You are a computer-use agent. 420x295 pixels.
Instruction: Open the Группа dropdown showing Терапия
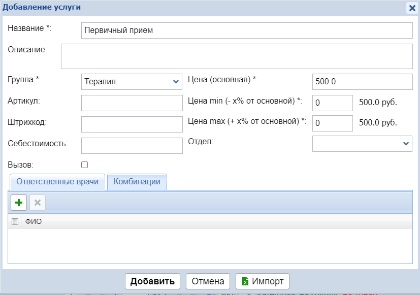pyautogui.click(x=132, y=81)
